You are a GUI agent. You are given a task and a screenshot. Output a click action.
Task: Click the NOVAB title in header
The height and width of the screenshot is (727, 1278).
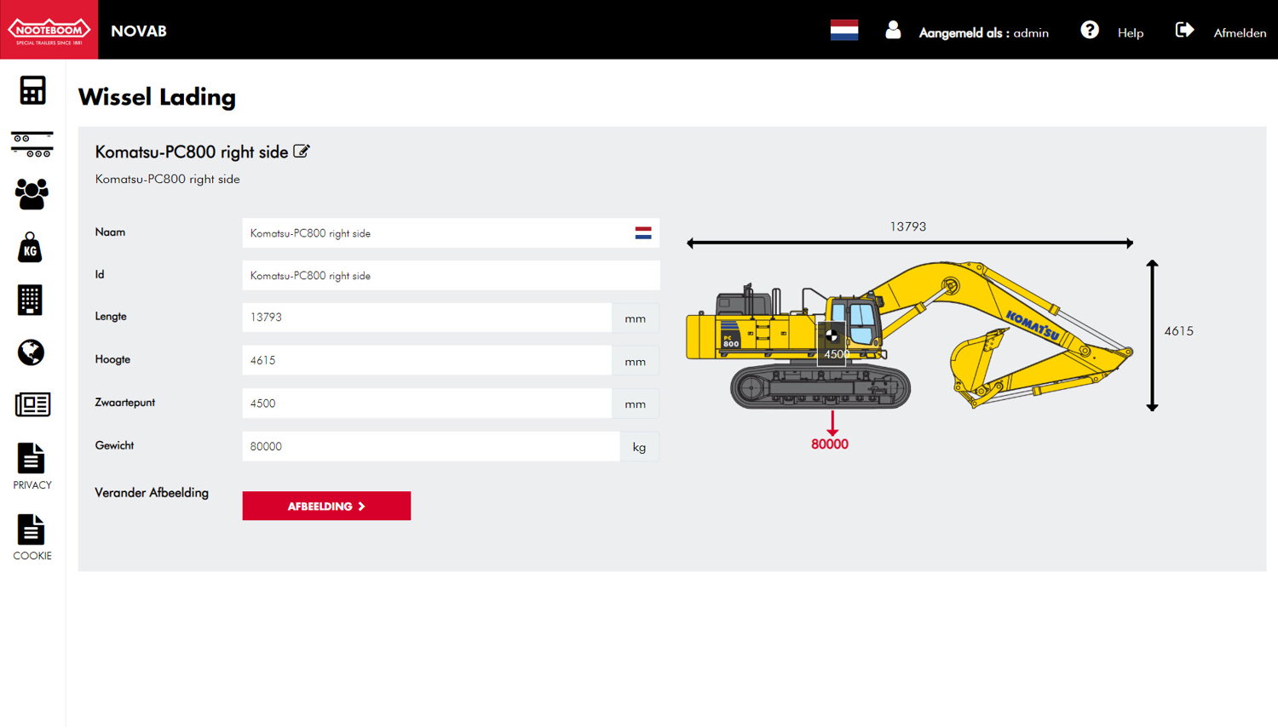click(x=139, y=31)
